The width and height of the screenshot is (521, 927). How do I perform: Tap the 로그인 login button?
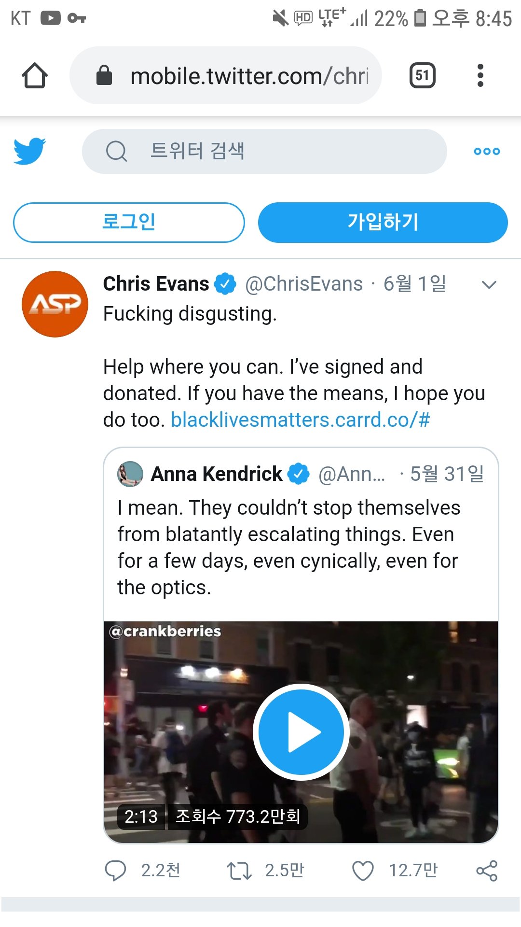click(x=129, y=222)
